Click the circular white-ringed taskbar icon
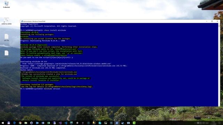This screenshot has height=125, width=223. [31, 123]
